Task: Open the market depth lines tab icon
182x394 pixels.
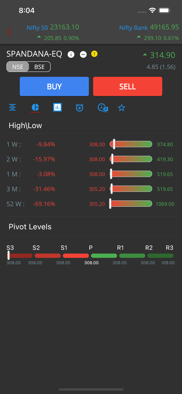Action: (12, 107)
